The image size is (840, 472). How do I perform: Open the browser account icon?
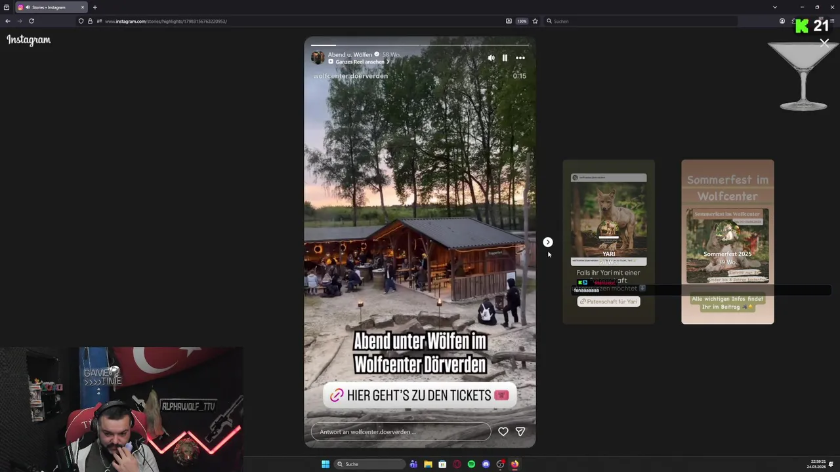(782, 21)
